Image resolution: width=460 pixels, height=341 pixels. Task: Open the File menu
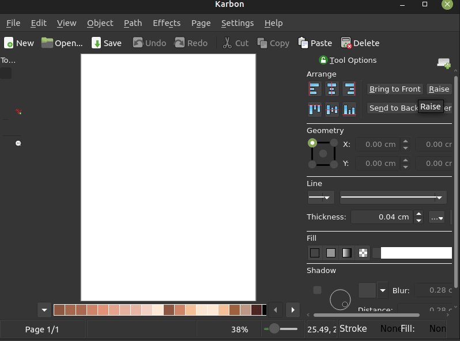tap(13, 23)
